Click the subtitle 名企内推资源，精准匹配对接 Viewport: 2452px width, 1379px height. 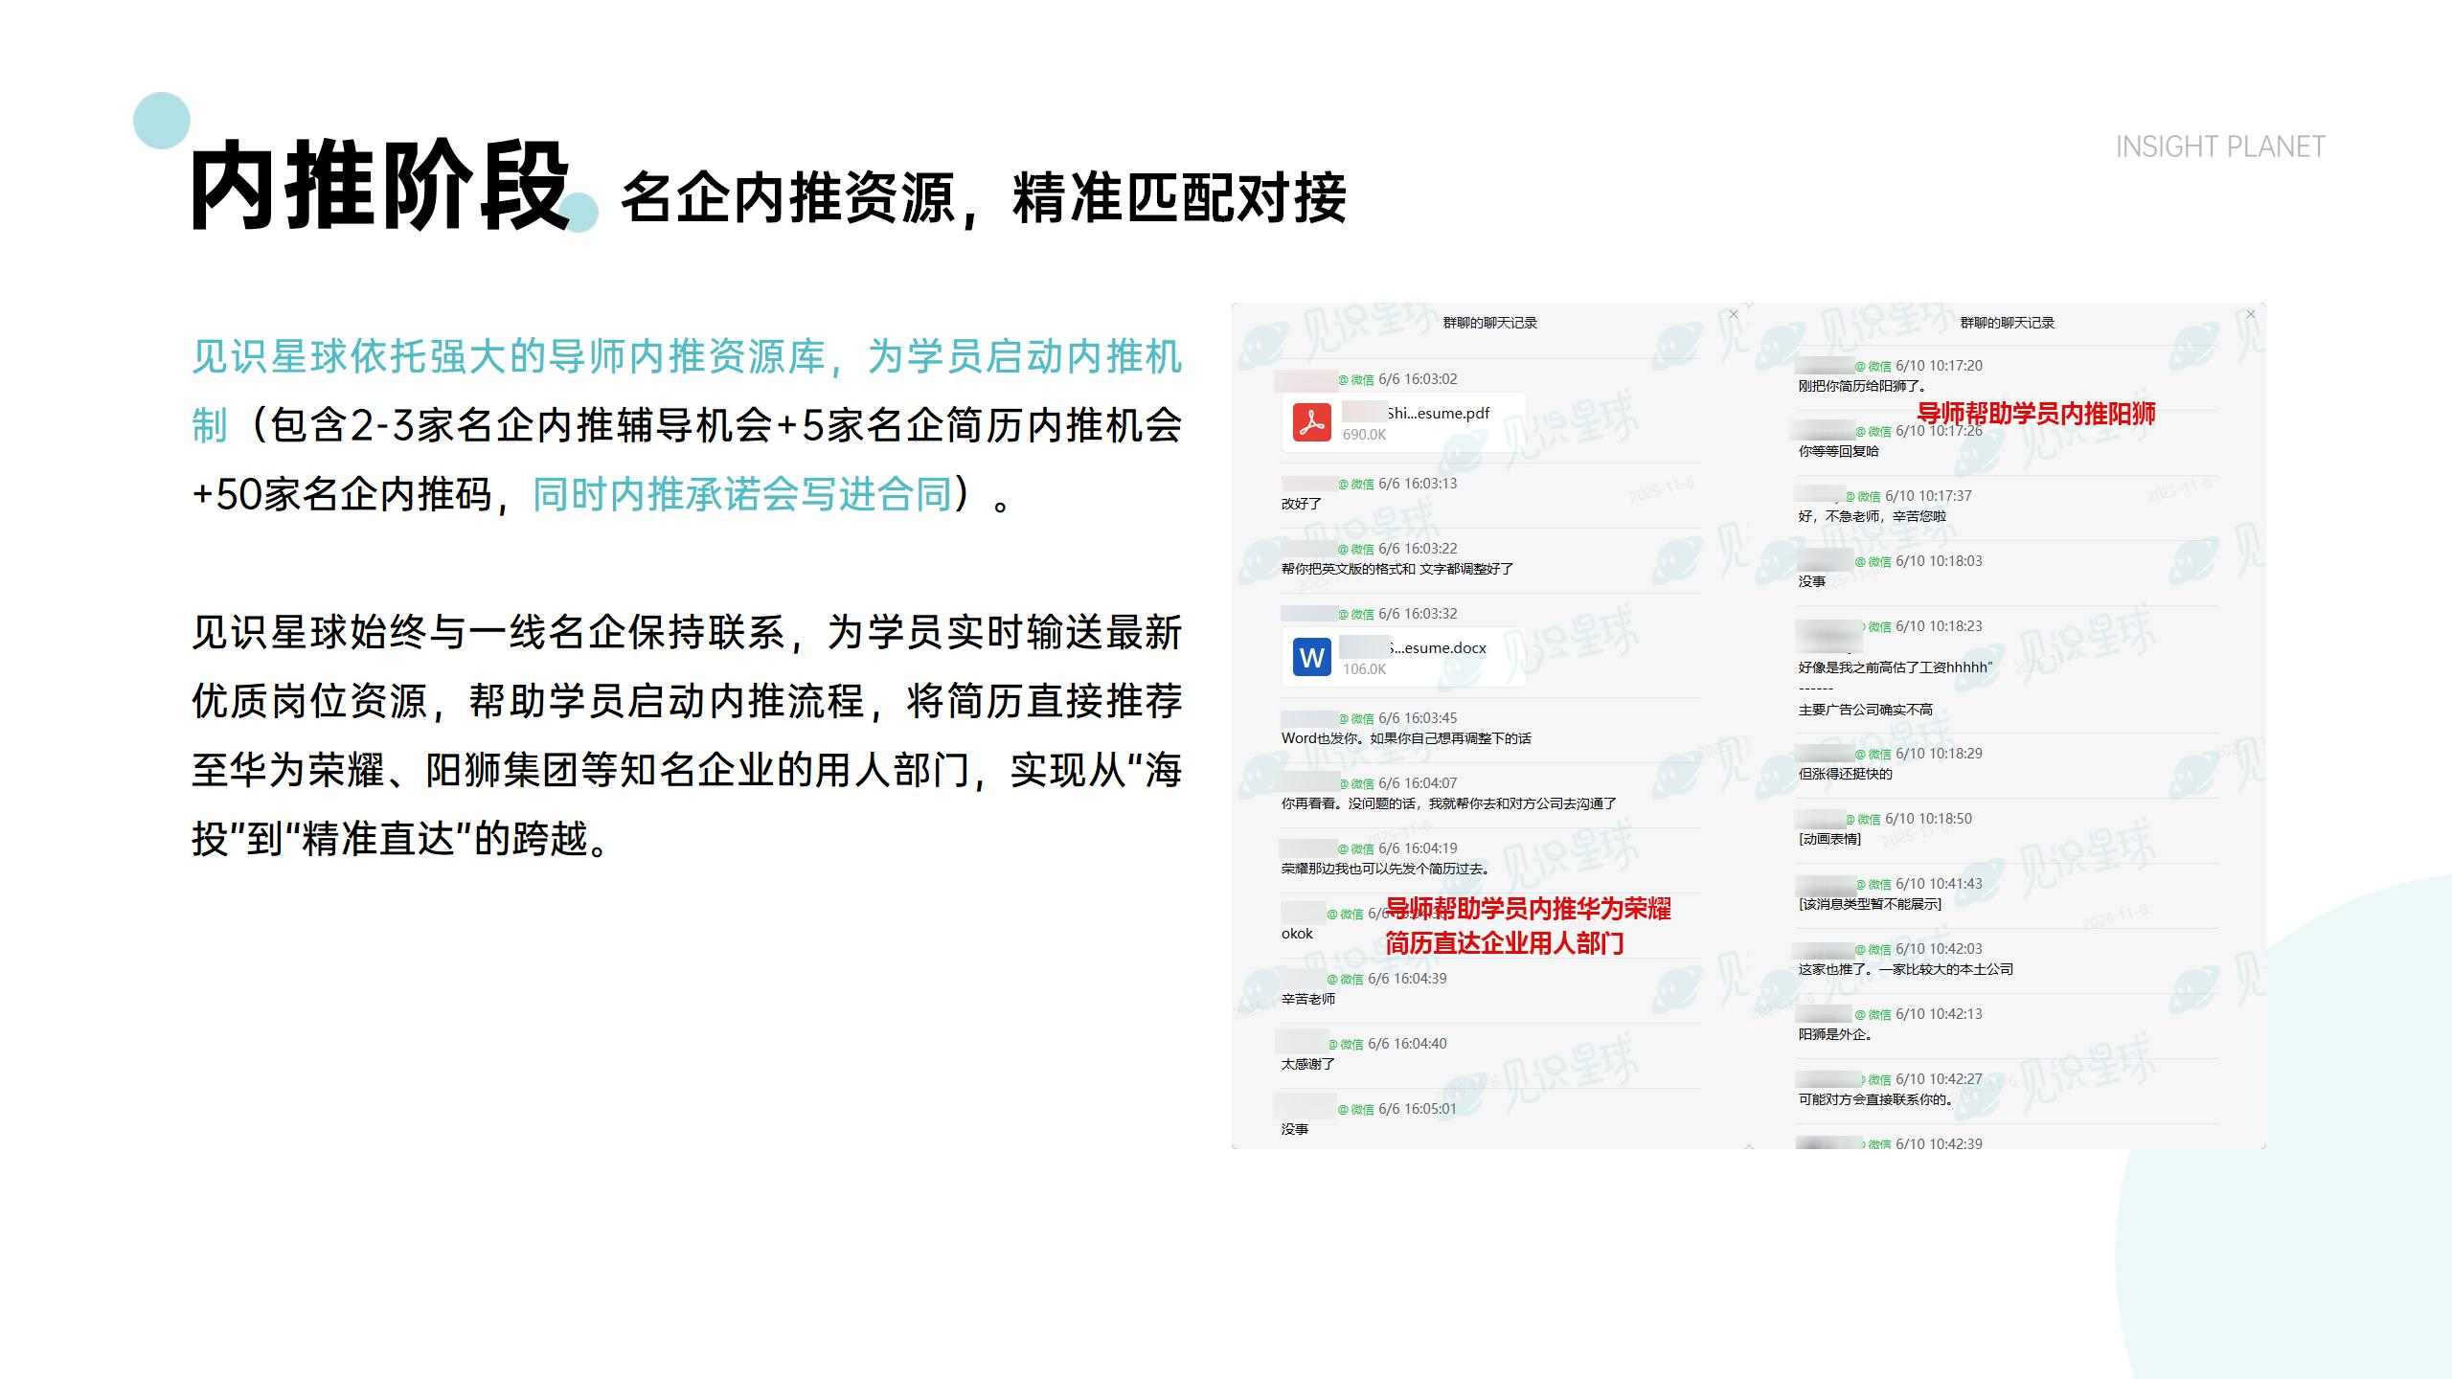pyautogui.click(x=983, y=199)
